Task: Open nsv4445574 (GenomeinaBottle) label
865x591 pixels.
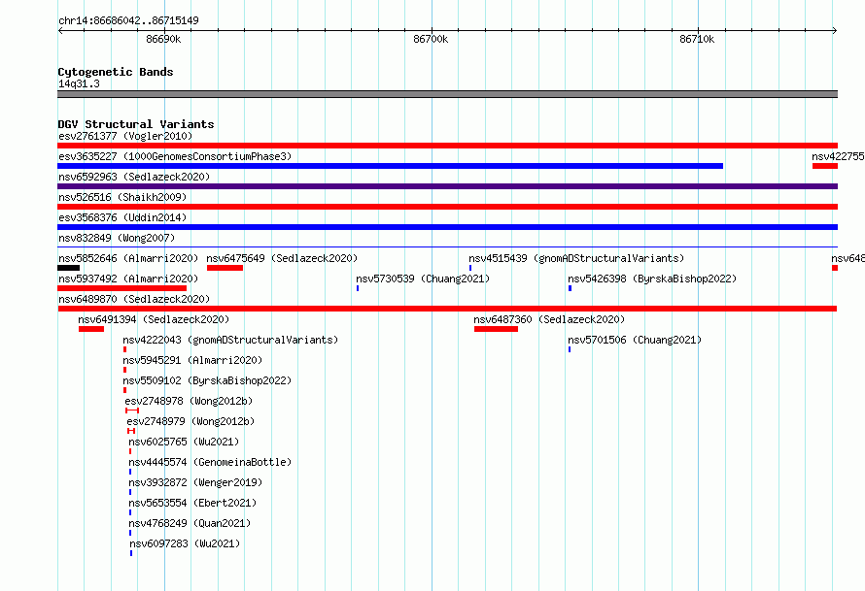Action: coord(210,462)
